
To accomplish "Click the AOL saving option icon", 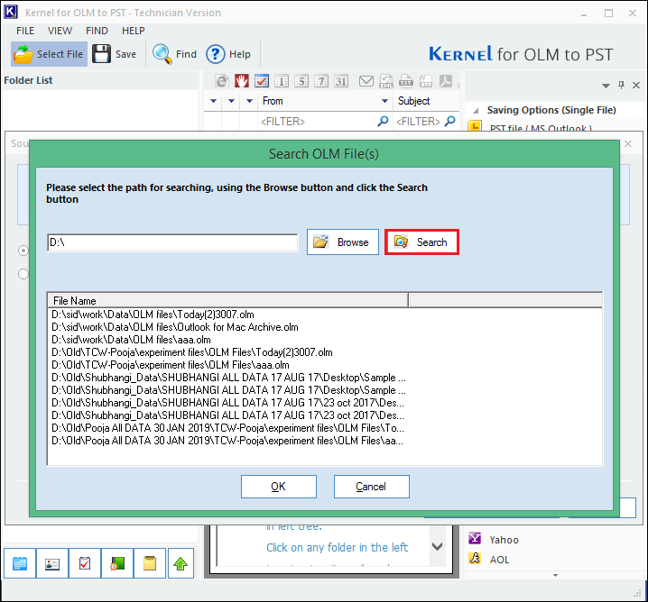I will 475,559.
